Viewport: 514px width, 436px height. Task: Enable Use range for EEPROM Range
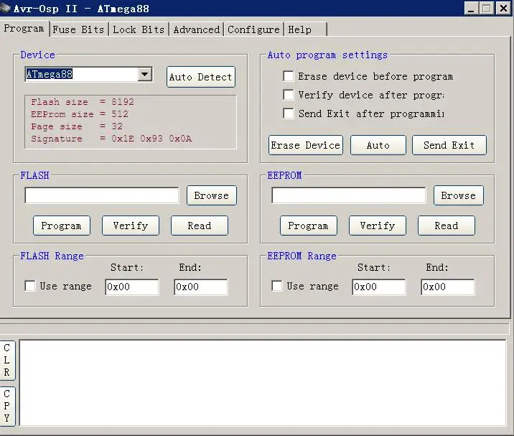(x=277, y=286)
